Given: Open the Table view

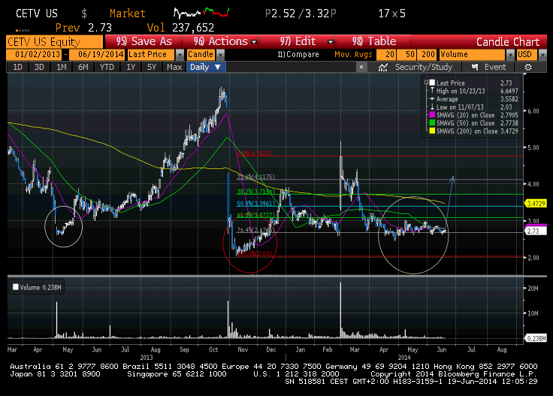Looking at the screenshot, I should [374, 41].
